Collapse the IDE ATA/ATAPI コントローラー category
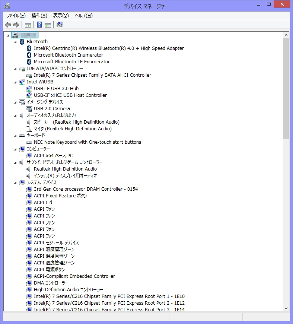 coord(15,69)
